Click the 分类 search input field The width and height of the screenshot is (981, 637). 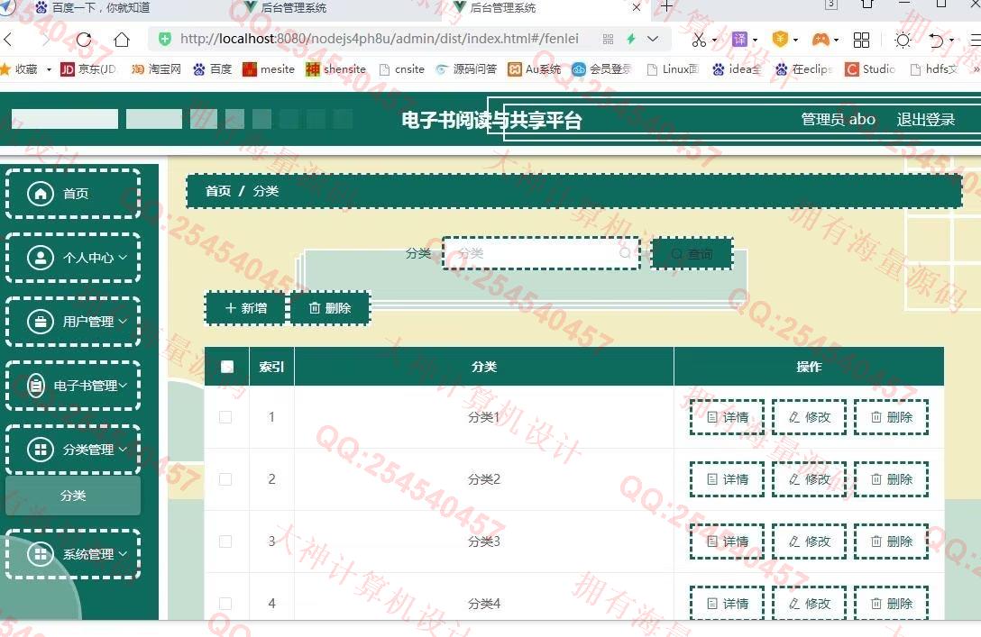coord(541,253)
